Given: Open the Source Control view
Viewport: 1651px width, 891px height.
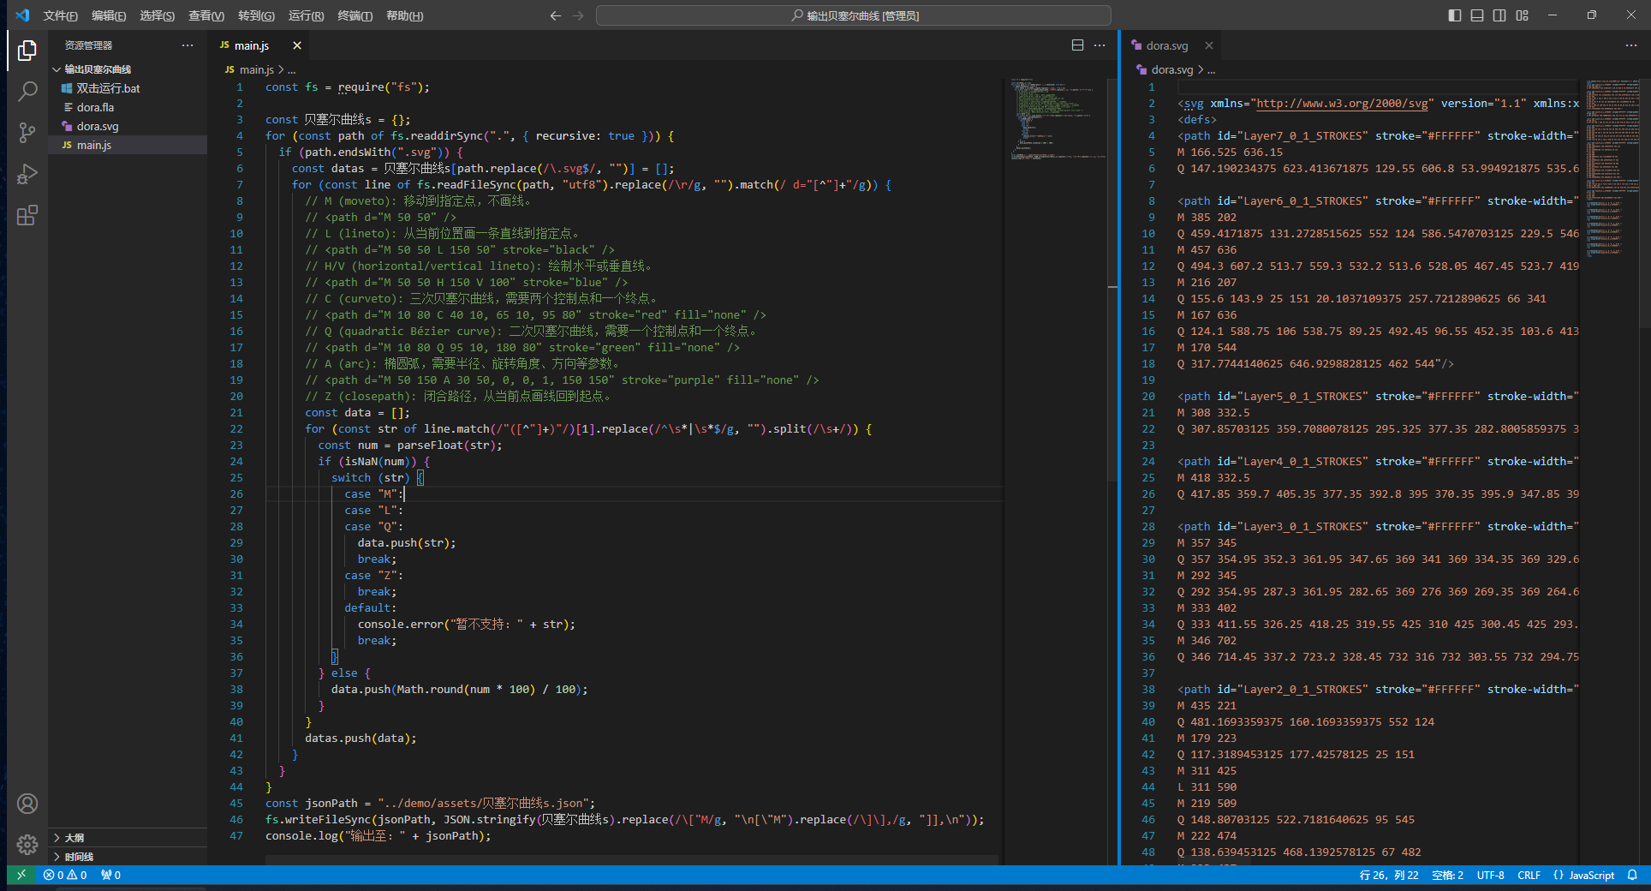Looking at the screenshot, I should (27, 132).
